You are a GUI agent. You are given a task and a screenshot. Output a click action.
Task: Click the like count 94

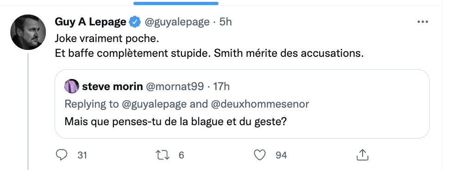click(x=281, y=155)
